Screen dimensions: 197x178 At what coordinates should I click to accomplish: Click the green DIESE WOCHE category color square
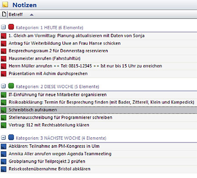point(11,86)
